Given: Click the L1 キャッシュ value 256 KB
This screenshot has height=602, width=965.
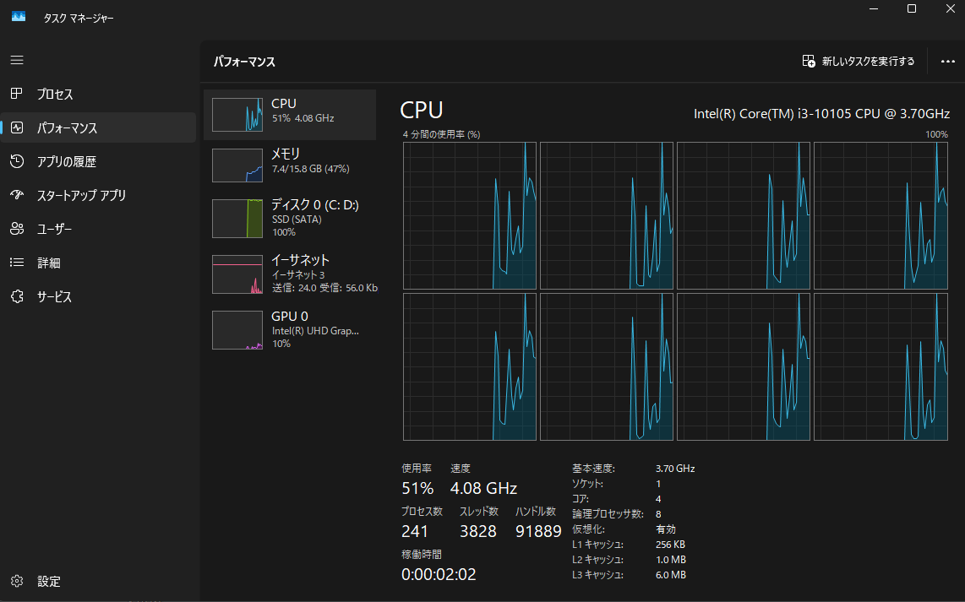Looking at the screenshot, I should 671,545.
